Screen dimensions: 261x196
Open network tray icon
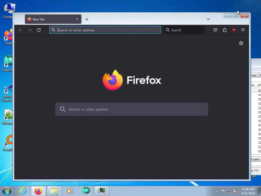click(229, 191)
